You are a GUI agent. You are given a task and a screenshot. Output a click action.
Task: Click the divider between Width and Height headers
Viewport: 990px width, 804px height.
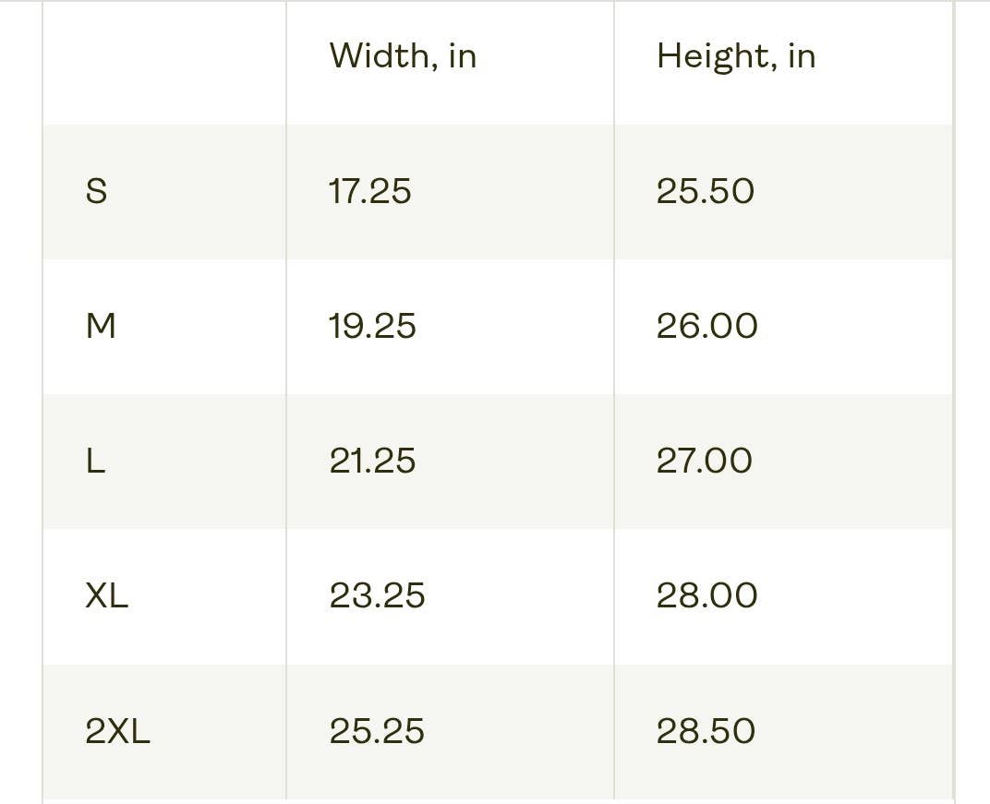pyautogui.click(x=614, y=61)
